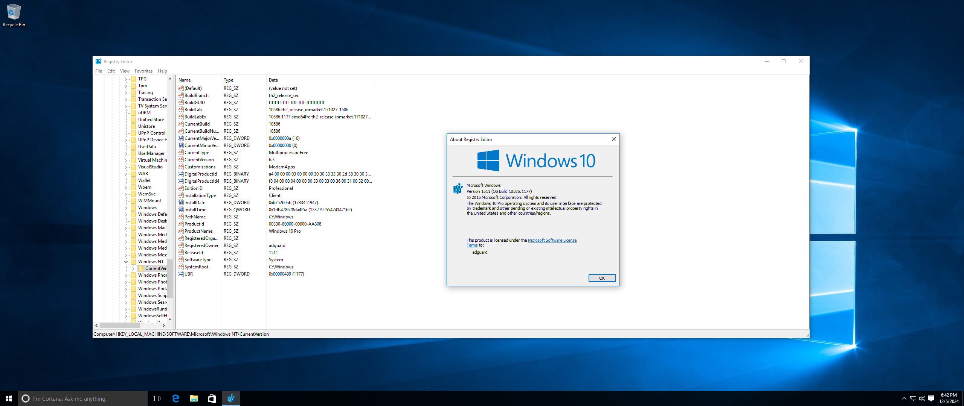Screen dimensions: 964x406
Task: Click the Registry Editor taskbar icon
Action: point(230,398)
